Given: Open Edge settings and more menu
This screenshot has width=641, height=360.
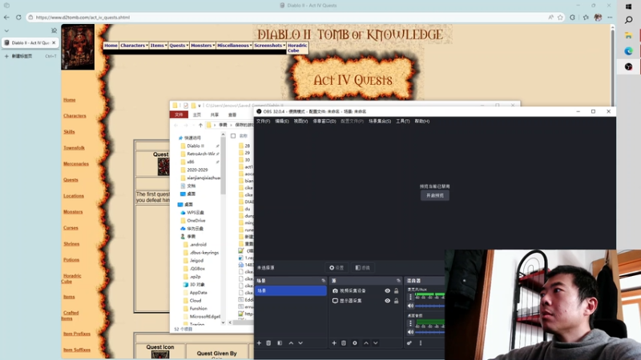Looking at the screenshot, I should [610, 17].
